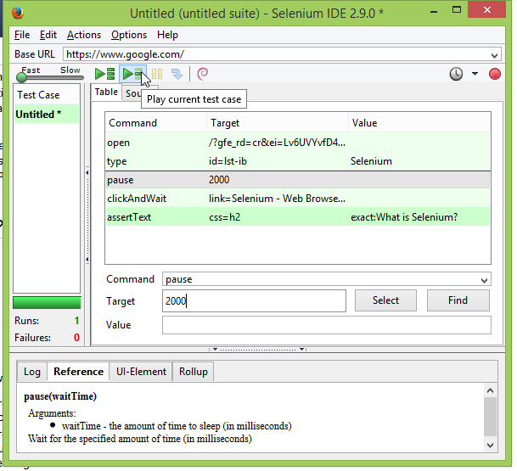The image size is (517, 471).
Task: Switch to the Table tab
Action: tap(106, 92)
